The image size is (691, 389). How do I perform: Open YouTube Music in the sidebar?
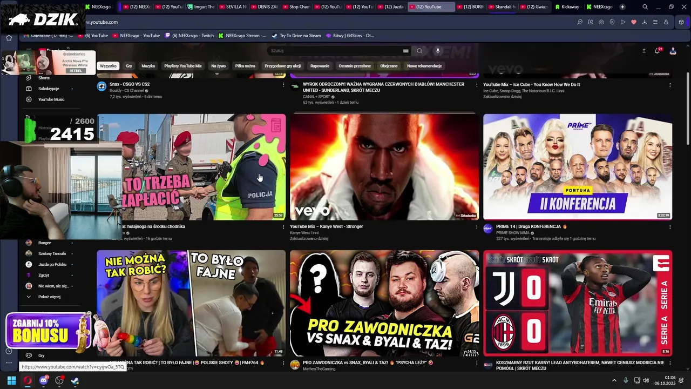pos(51,99)
